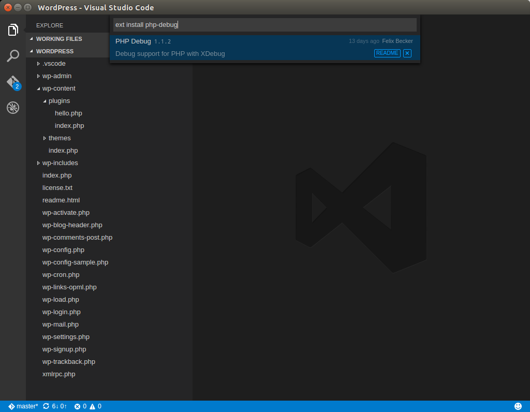The height and width of the screenshot is (412, 530).
Task: Open hello.php in plugins
Action: coord(68,113)
